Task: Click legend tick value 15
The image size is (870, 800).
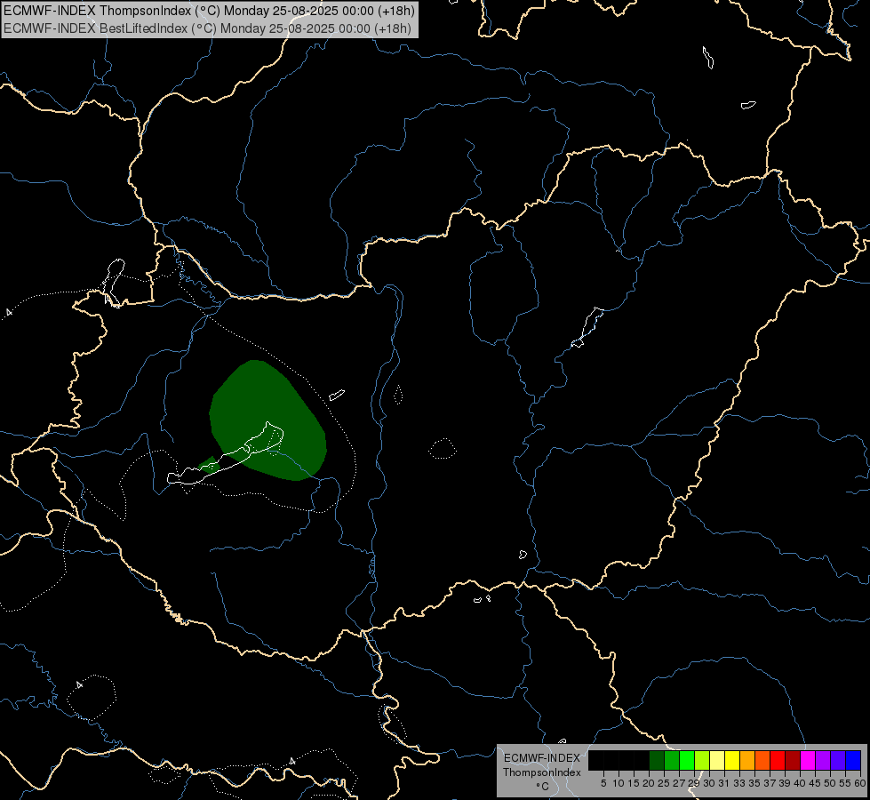Action: click(634, 783)
